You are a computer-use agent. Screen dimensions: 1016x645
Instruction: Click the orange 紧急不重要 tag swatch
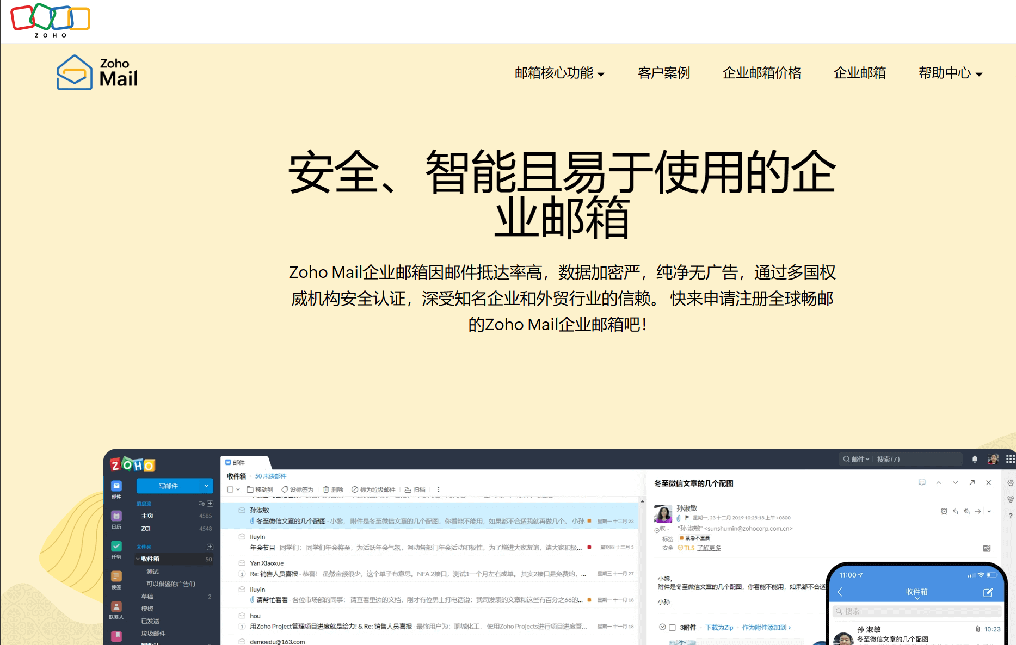pos(681,538)
